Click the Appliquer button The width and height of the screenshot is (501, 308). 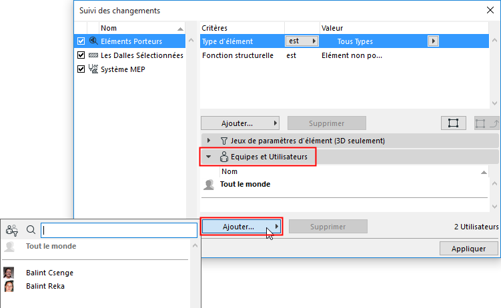tap(468, 248)
